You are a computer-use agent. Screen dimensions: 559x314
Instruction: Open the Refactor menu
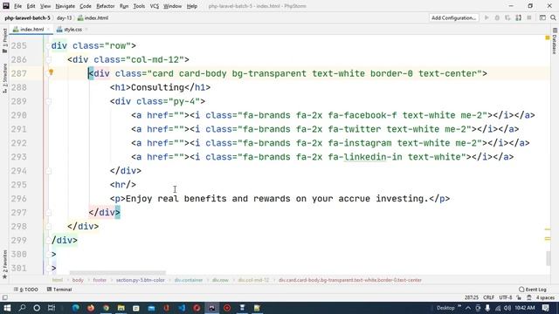[x=106, y=6]
